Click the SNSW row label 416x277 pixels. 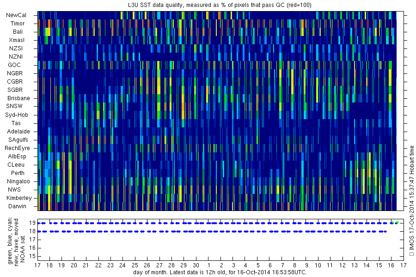[14, 106]
